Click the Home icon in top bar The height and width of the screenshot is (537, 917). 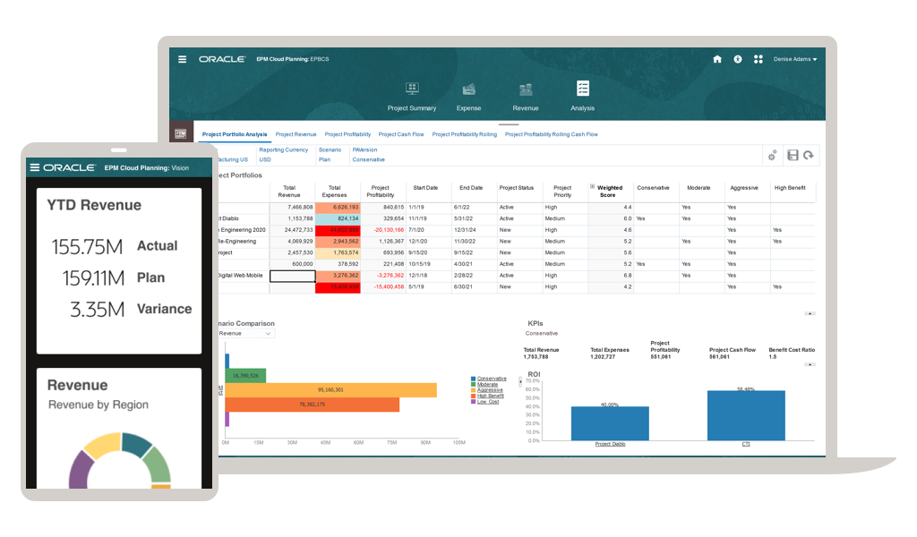click(716, 59)
